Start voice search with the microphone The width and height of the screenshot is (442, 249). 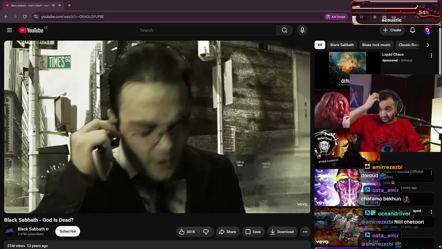pyautogui.click(x=302, y=30)
